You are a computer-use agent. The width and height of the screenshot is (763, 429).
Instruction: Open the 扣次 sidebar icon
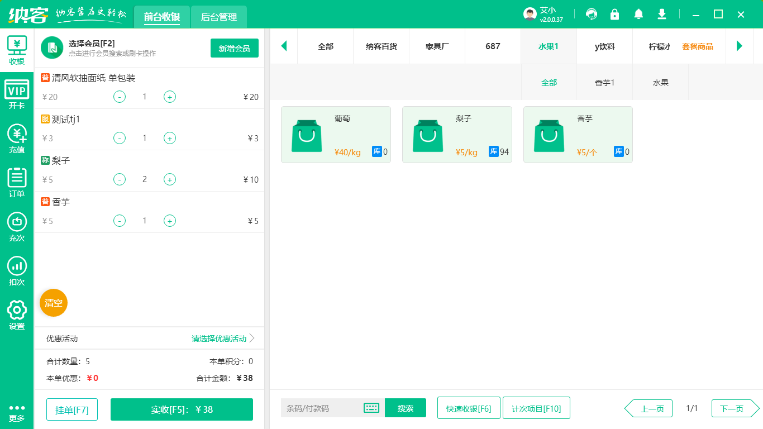click(x=17, y=271)
